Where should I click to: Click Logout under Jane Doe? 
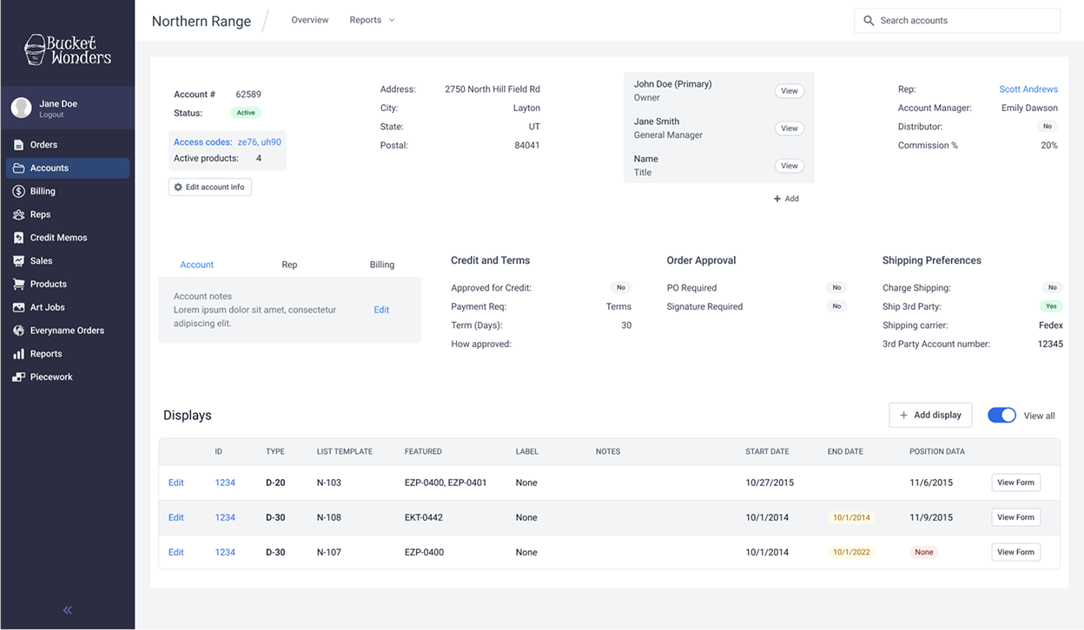pos(51,115)
